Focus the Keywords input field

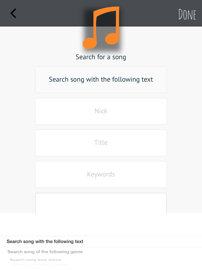pyautogui.click(x=101, y=174)
